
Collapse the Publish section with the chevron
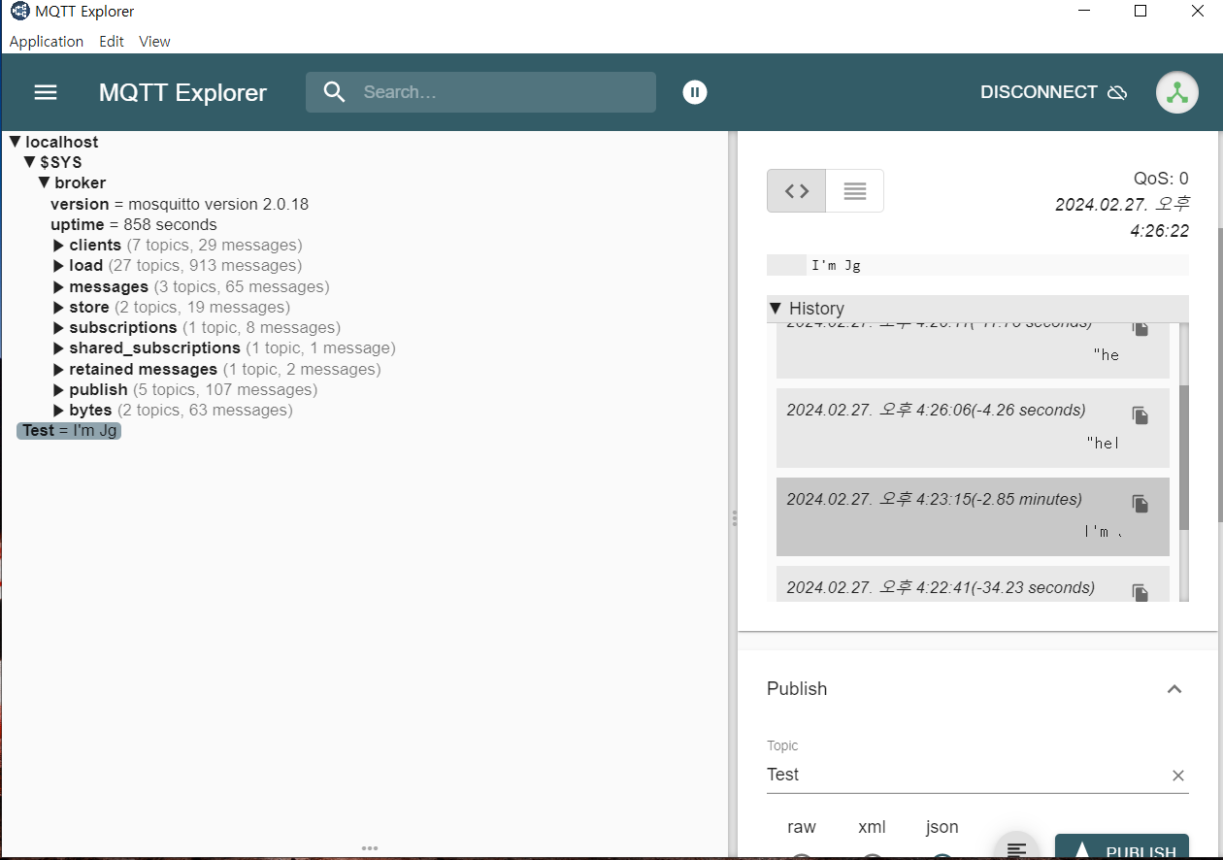pos(1174,689)
